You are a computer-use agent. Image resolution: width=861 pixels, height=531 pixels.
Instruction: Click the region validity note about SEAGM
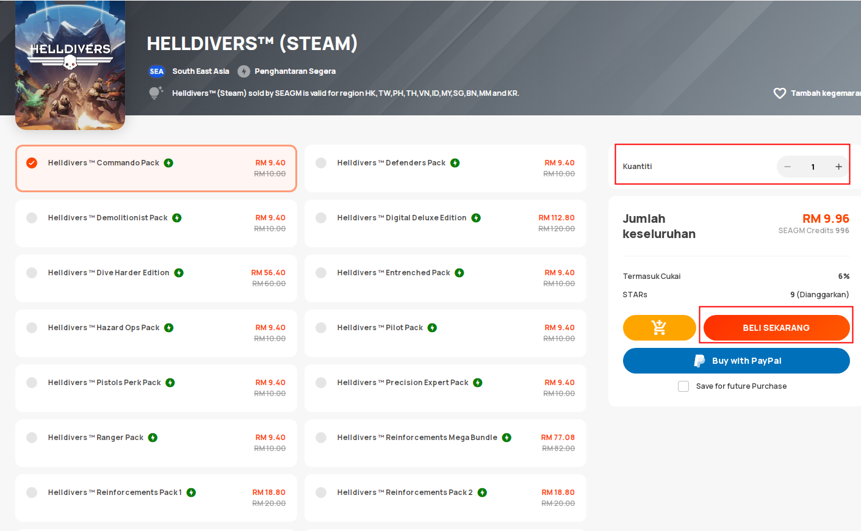click(345, 93)
